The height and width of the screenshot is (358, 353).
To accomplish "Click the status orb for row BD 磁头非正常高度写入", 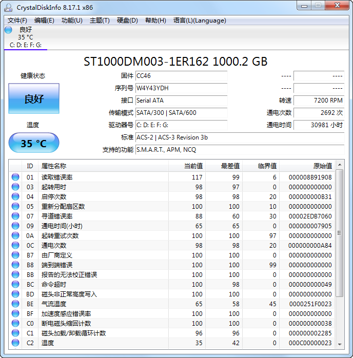I will (15, 294).
